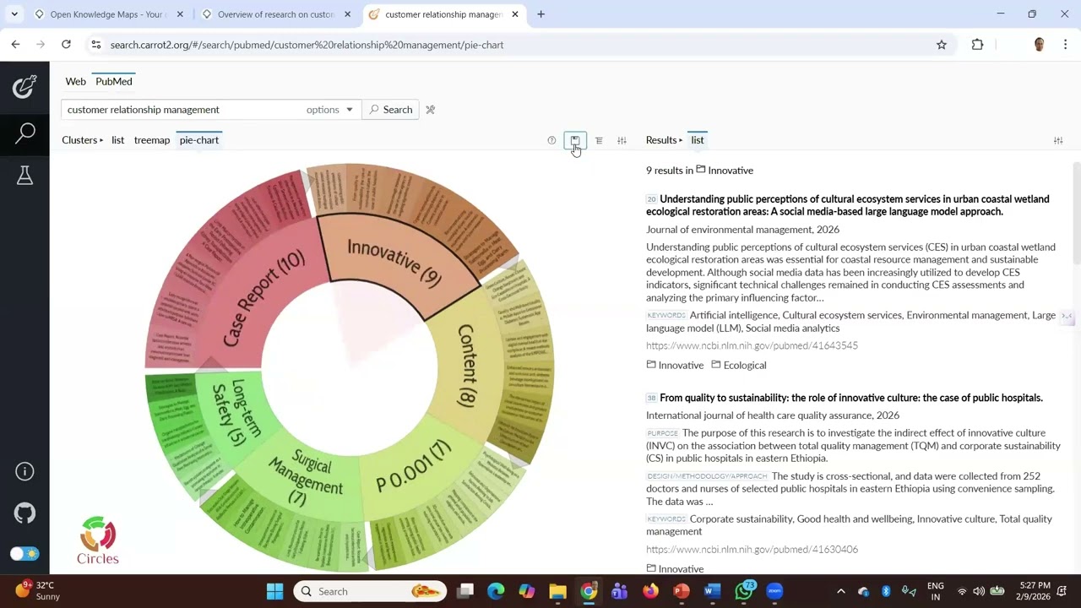The image size is (1081, 608).
Task: Open pubmed/41630406 URL link
Action: [752, 550]
